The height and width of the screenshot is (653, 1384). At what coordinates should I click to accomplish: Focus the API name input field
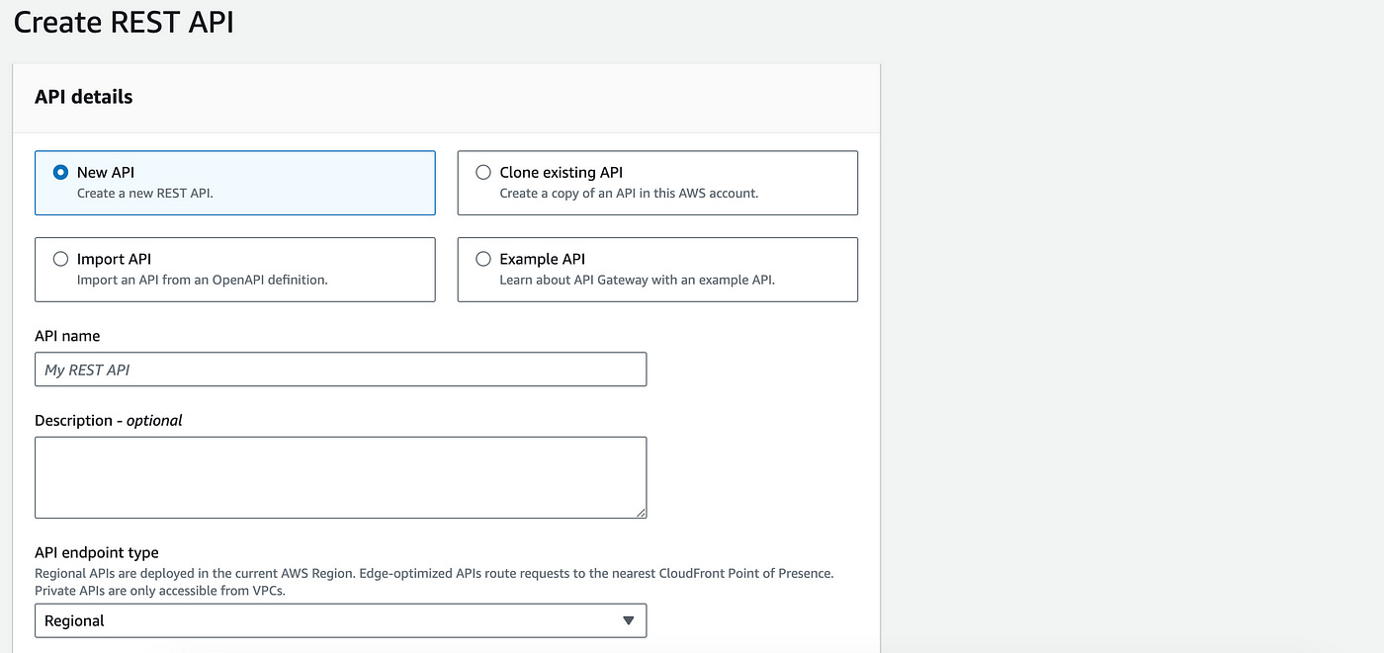pyautogui.click(x=340, y=369)
